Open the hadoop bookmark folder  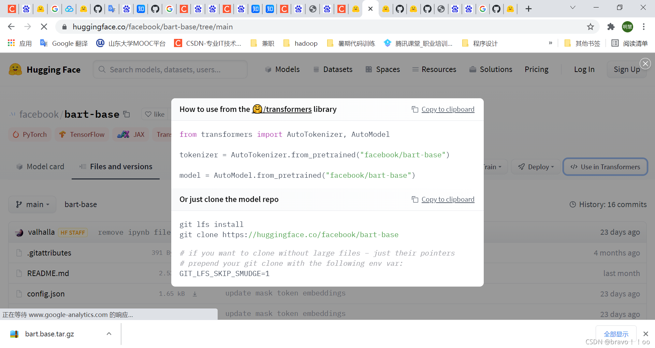pyautogui.click(x=301, y=43)
